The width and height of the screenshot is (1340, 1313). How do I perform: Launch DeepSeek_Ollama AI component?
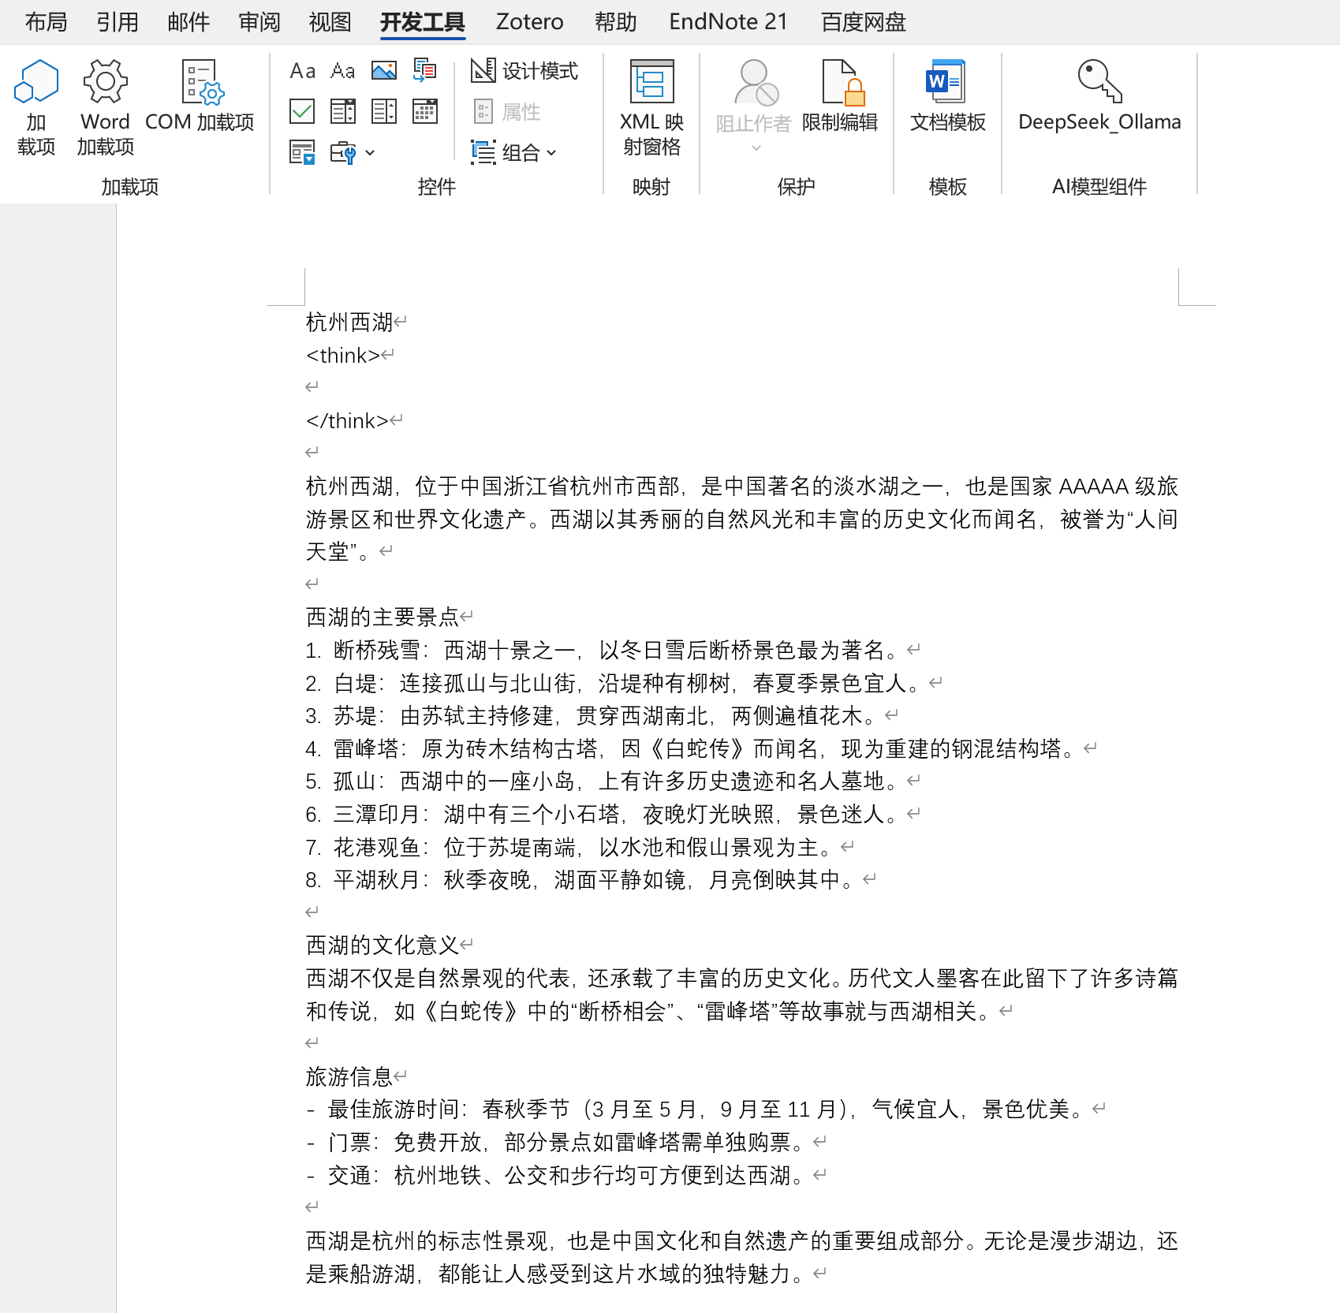coord(1099,96)
